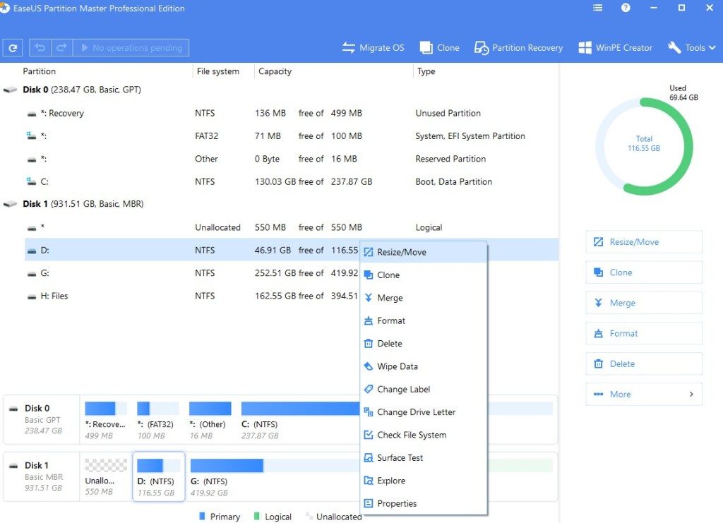Viewport: 723px width, 523px height.
Task: Click the D: block in the disk map
Action: [159, 476]
